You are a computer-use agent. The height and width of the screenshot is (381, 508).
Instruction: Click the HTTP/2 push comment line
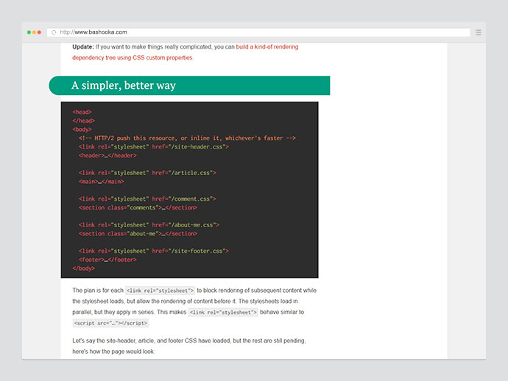(187, 138)
